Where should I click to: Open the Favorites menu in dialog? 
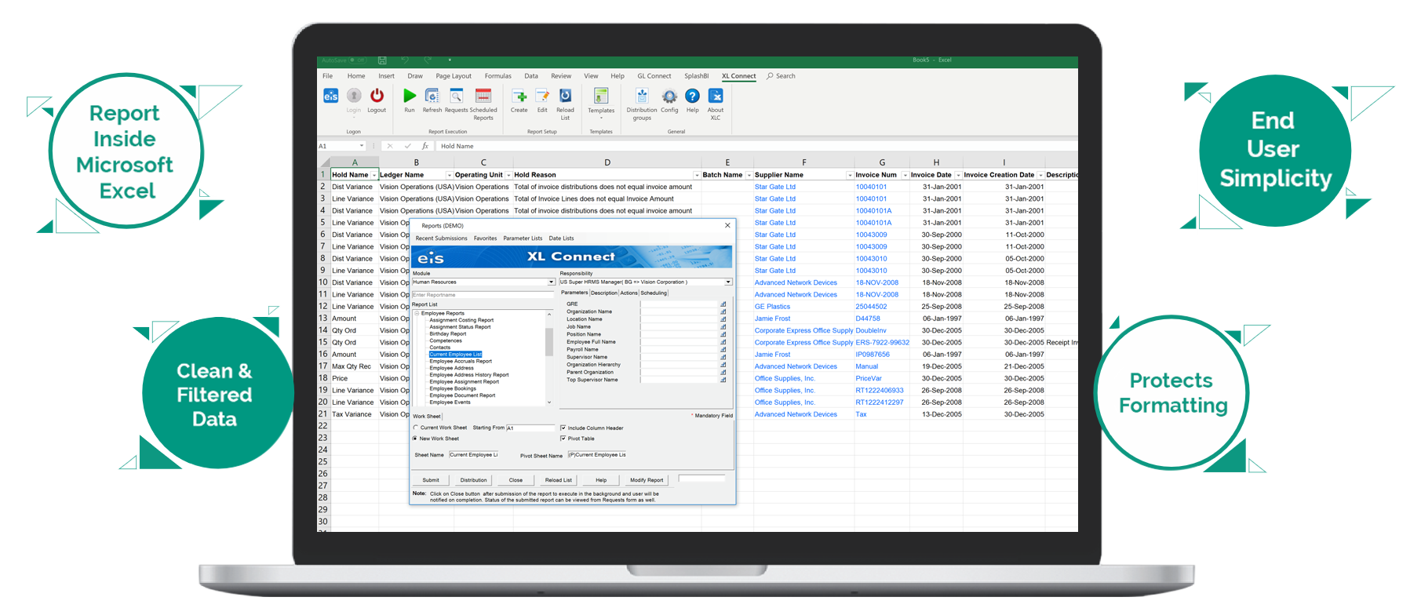point(485,238)
